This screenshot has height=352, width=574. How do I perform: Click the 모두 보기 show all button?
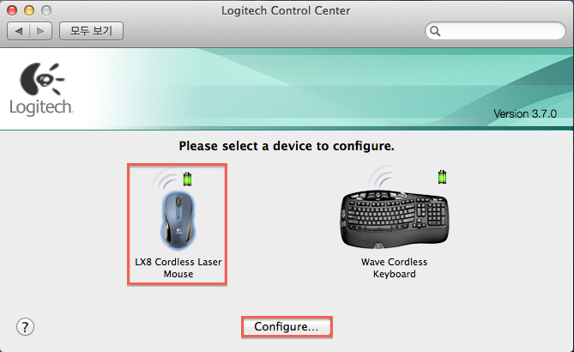[x=91, y=31]
